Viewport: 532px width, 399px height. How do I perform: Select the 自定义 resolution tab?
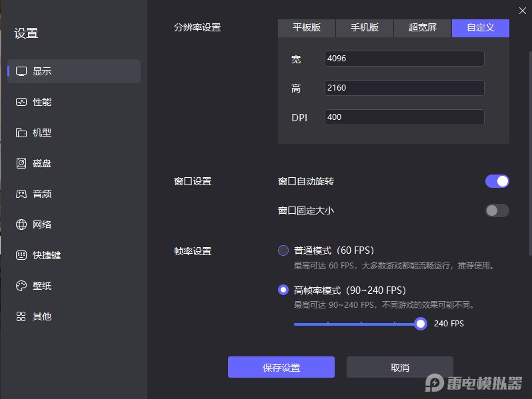[x=481, y=28]
